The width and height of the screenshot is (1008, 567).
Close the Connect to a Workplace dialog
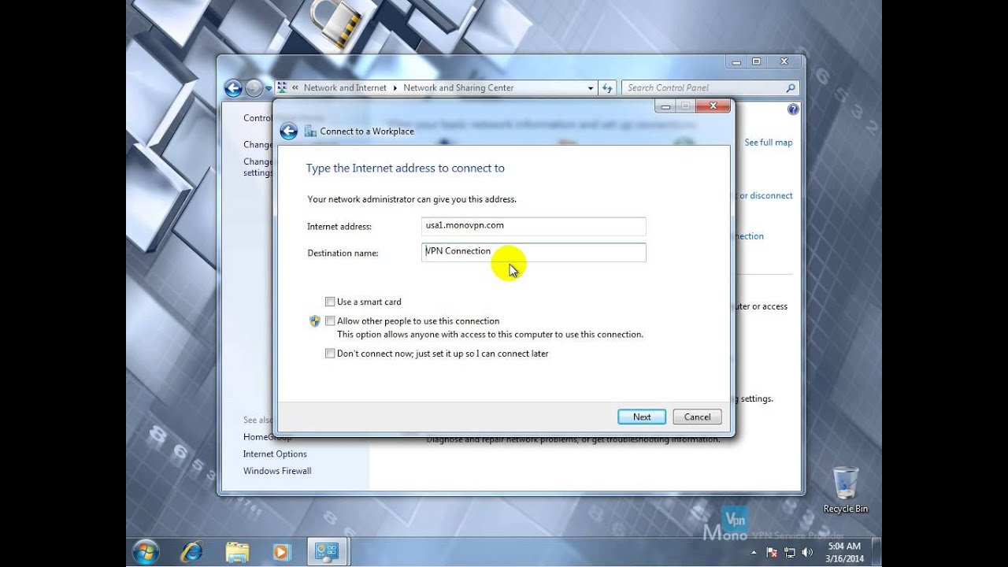pos(713,106)
